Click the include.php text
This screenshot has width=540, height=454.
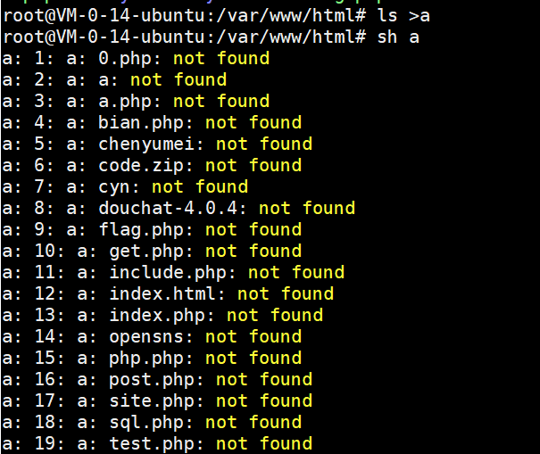pyautogui.click(x=168, y=273)
